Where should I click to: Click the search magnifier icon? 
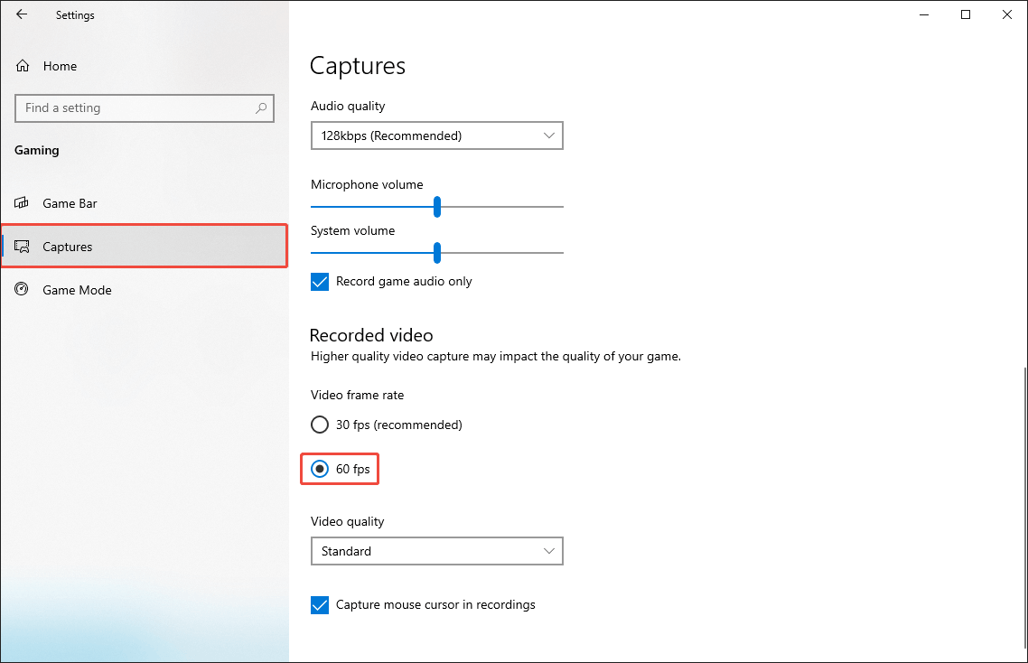coord(261,108)
